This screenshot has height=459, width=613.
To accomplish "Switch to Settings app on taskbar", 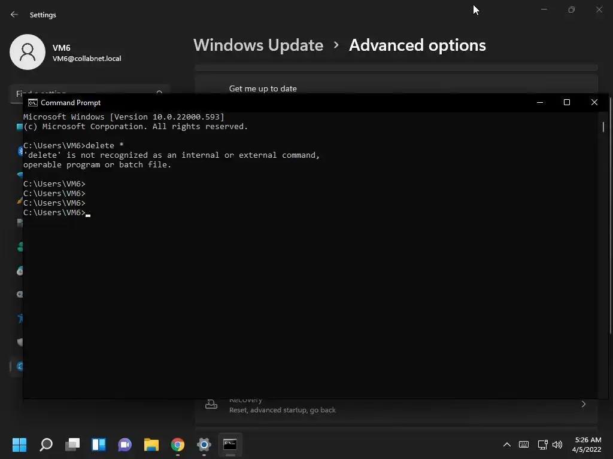I will pyautogui.click(x=204, y=445).
